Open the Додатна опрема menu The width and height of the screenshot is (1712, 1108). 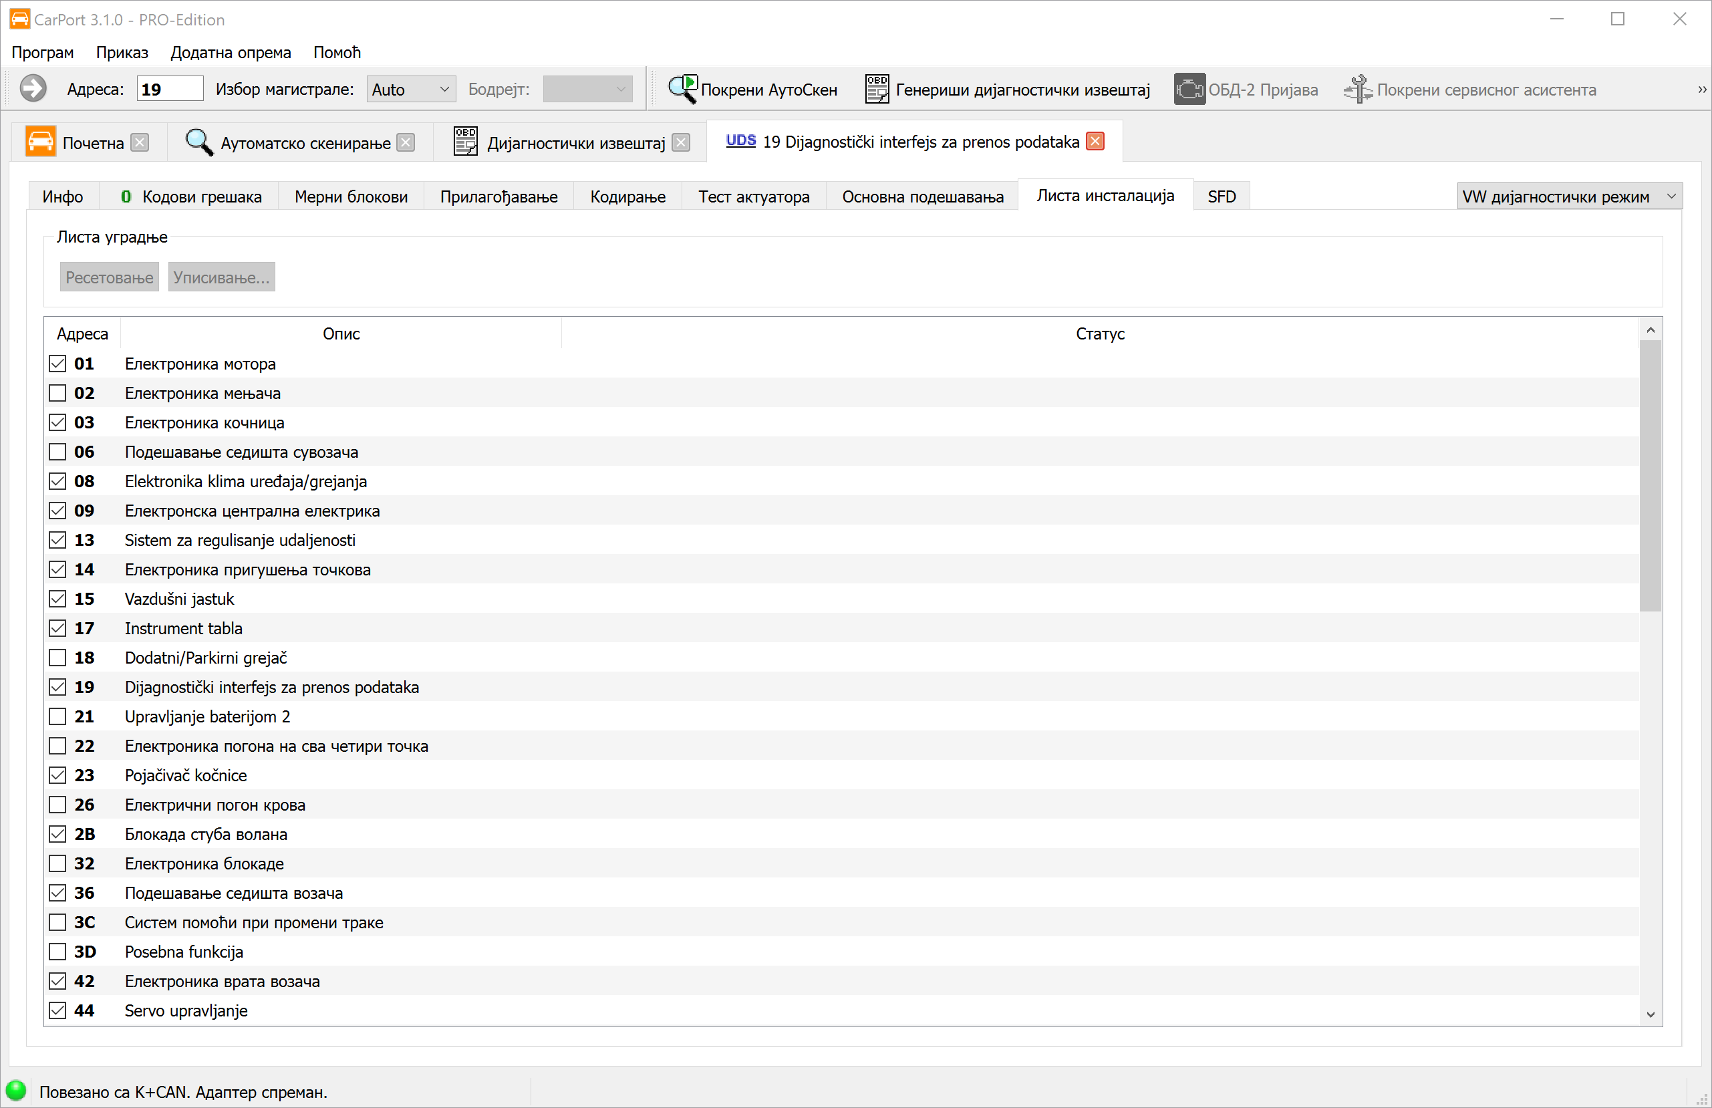point(230,53)
